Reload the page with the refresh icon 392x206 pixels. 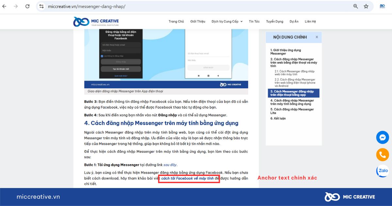pyautogui.click(x=27, y=6)
